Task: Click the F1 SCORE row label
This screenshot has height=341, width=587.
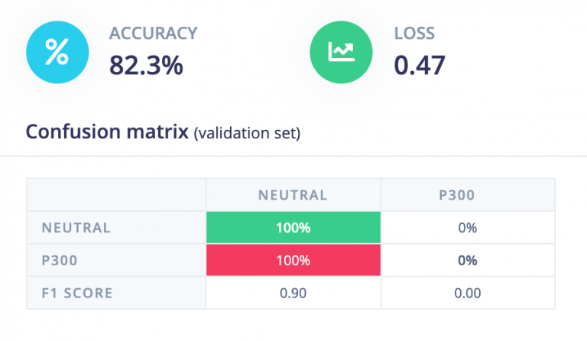Action: pyautogui.click(x=77, y=293)
